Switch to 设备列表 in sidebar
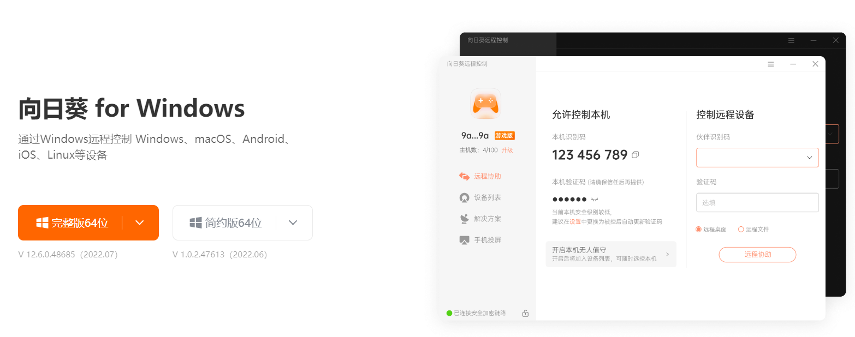The image size is (855, 337). (x=480, y=197)
